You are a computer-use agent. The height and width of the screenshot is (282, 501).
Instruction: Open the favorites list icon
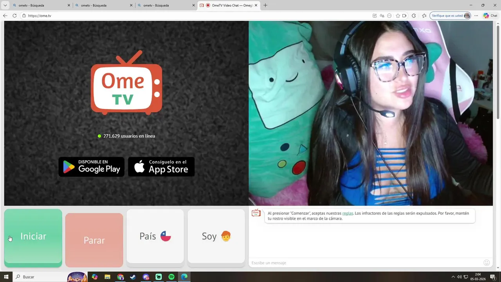coord(424,16)
